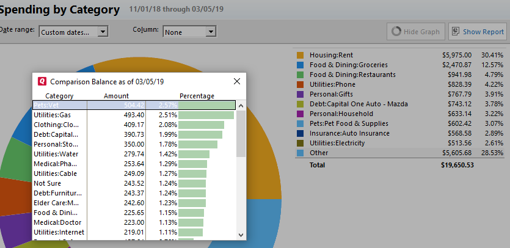Image resolution: width=510 pixels, height=248 pixels.
Task: Select the Utilities:Cable row
Action: click(x=134, y=173)
